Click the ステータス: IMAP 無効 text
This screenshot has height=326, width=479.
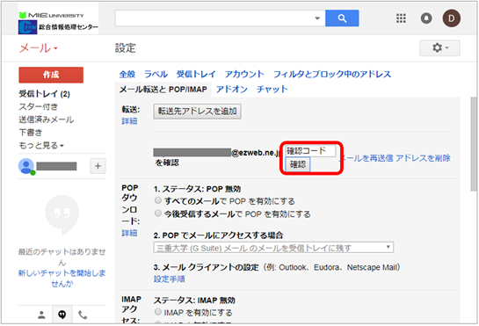pos(194,301)
